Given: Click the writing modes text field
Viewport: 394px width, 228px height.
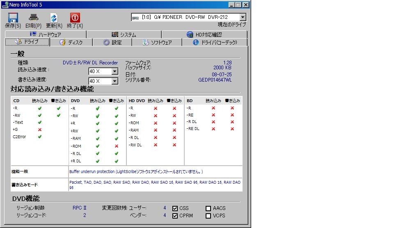Looking at the screenshot, I should 155,185.
